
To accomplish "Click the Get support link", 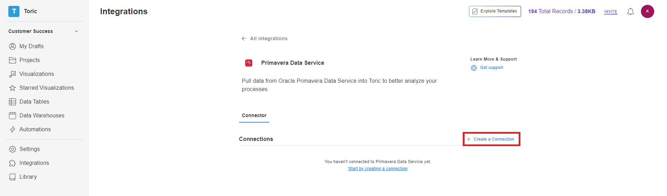I will 491,68.
